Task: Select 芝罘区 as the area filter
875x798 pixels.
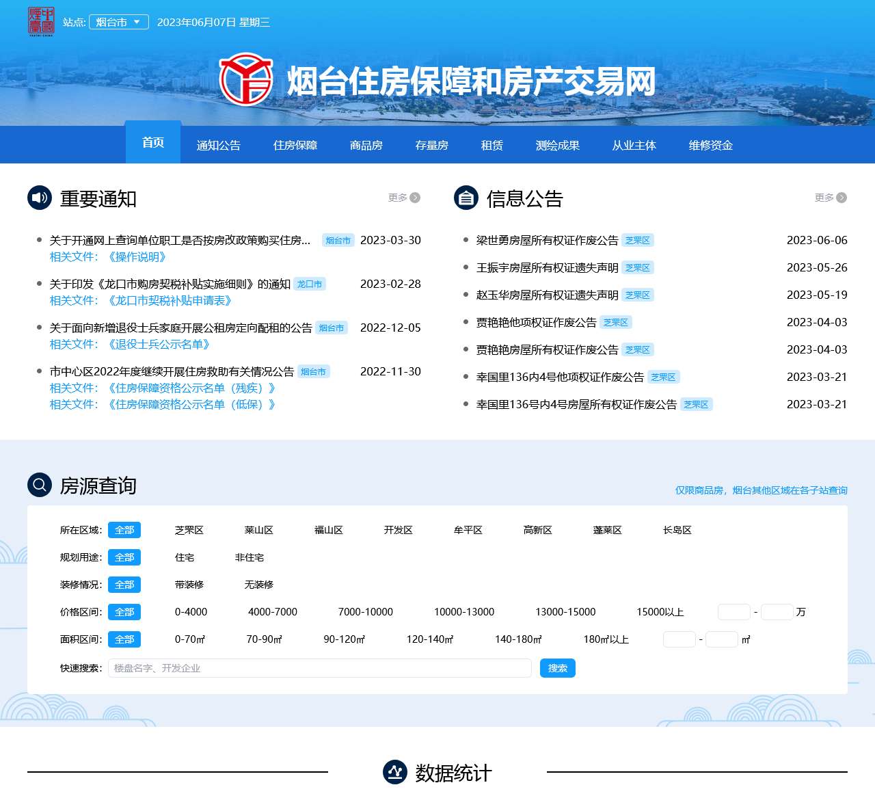Action: click(x=189, y=530)
